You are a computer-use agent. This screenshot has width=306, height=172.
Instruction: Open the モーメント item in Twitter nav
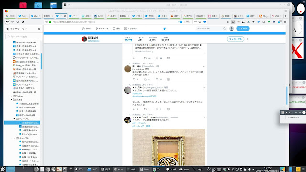tap(102, 29)
